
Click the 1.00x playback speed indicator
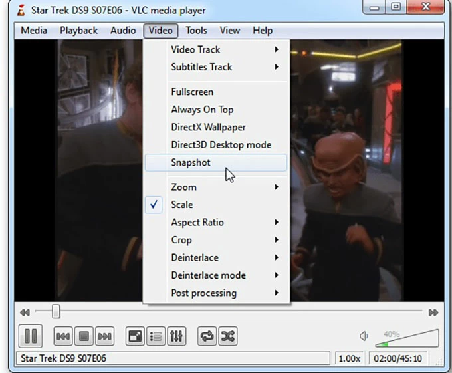click(350, 358)
